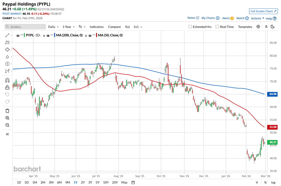The image size is (281, 186).
Task: Click the 46.21 green price label
Action: [x=272, y=142]
